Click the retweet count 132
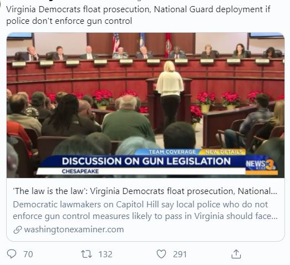Image resolution: width=290 pixels, height=265 pixels. pyautogui.click(x=105, y=254)
